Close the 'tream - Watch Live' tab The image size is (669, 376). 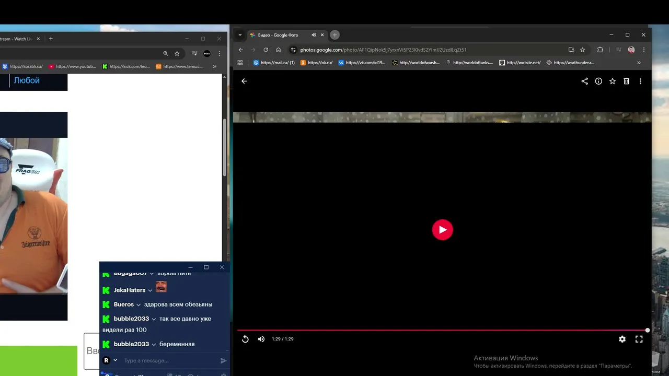(38, 39)
